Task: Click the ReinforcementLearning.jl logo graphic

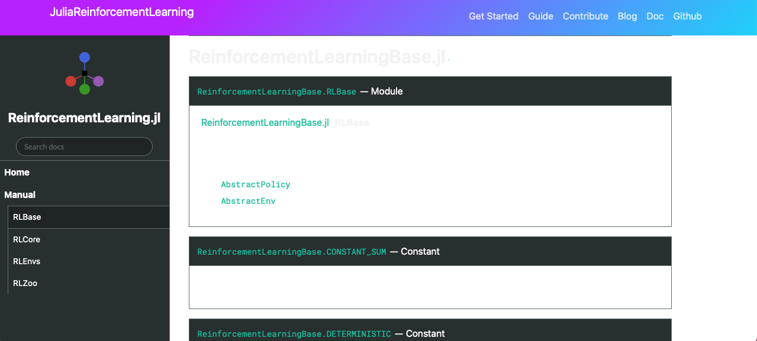Action: 85,72
